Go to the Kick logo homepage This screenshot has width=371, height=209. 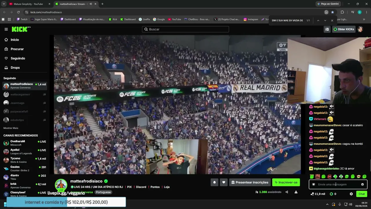pos(21,29)
